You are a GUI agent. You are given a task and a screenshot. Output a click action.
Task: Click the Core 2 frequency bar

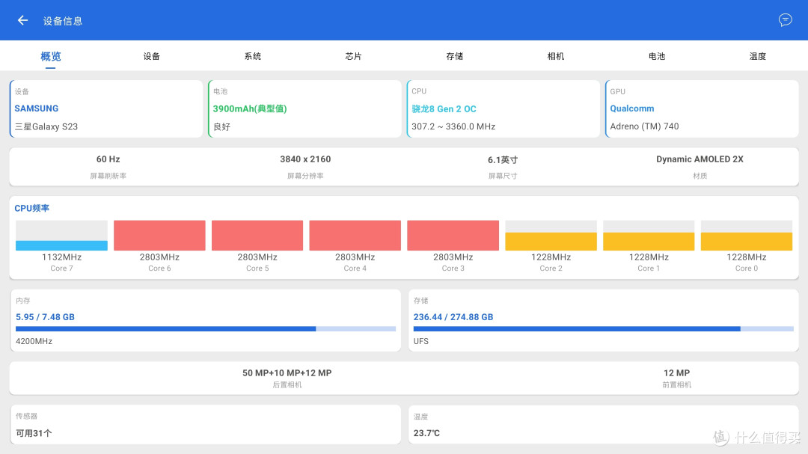coord(551,236)
